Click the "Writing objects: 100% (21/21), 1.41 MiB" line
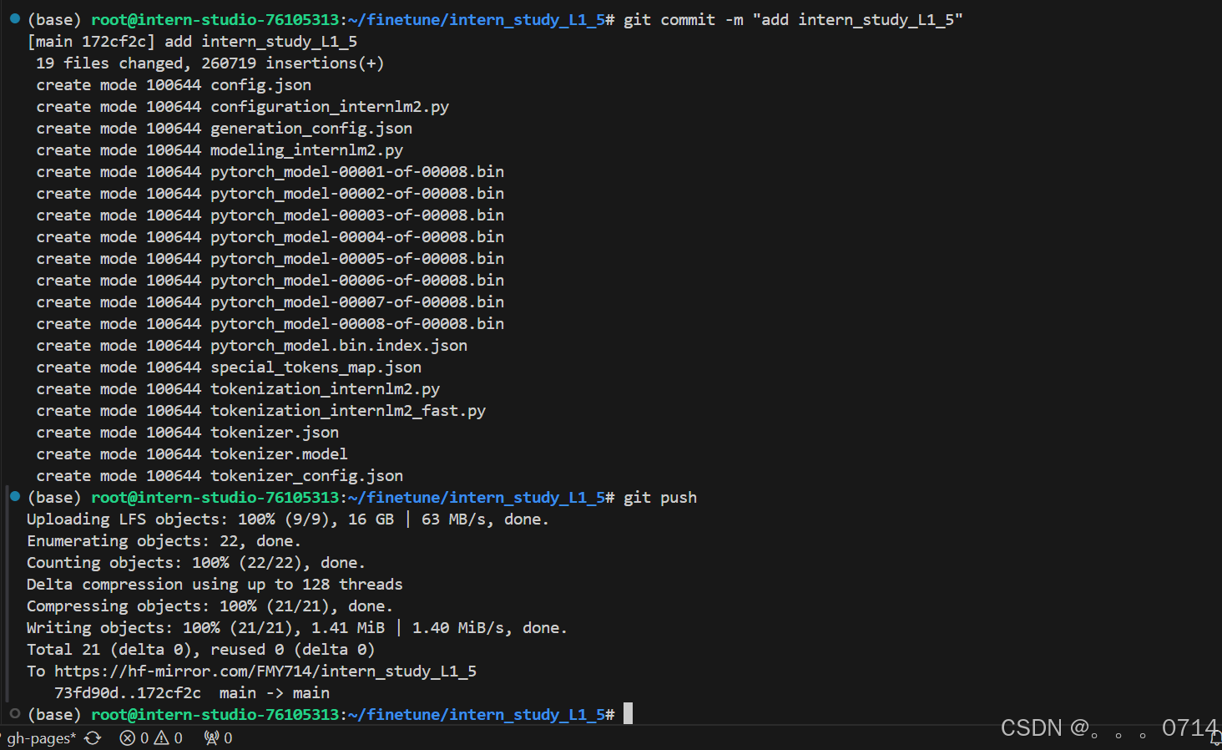Image resolution: width=1222 pixels, height=750 pixels. pos(297,627)
